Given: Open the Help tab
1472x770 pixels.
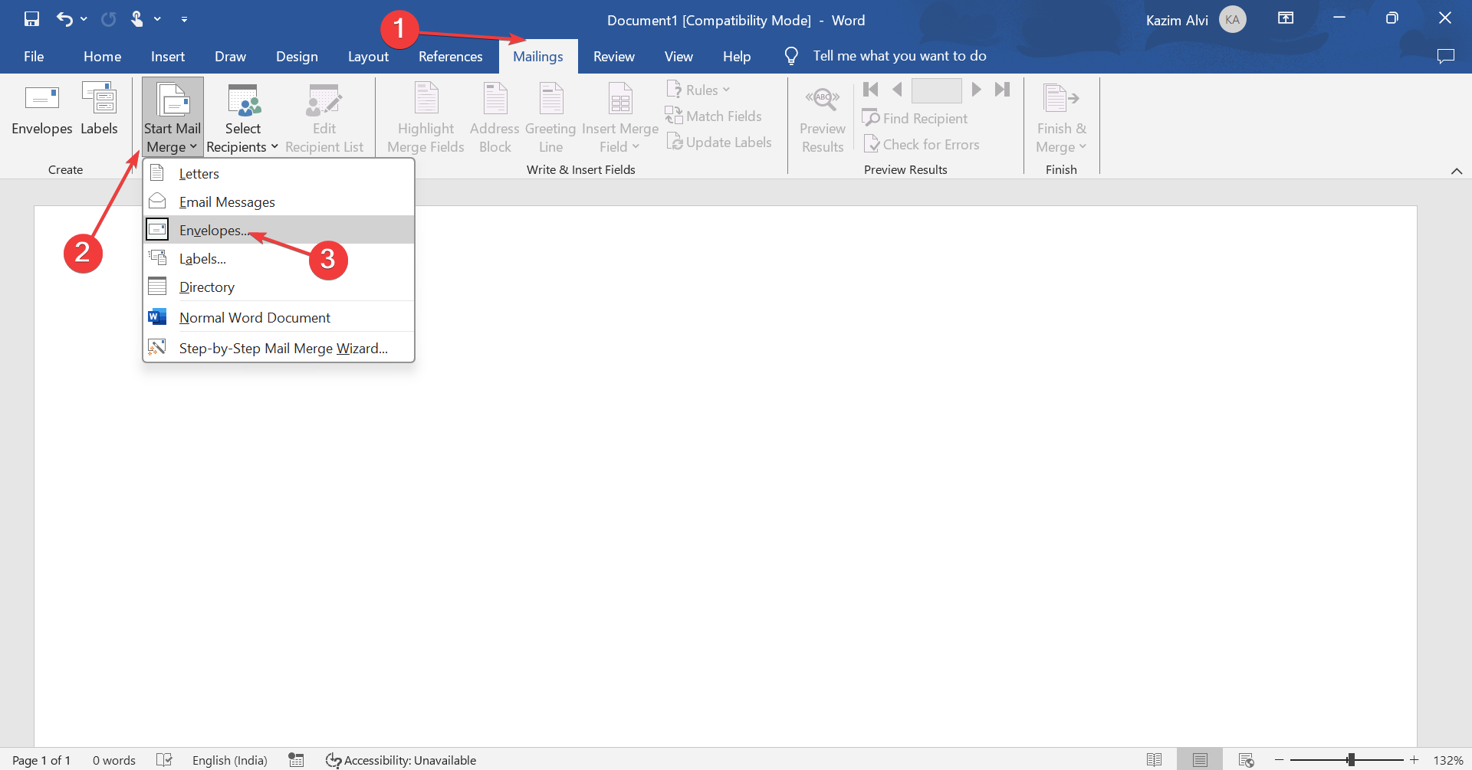Looking at the screenshot, I should 737,57.
